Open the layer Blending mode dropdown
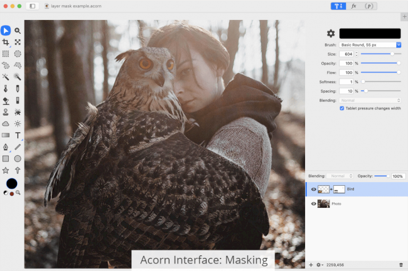 click(340, 176)
